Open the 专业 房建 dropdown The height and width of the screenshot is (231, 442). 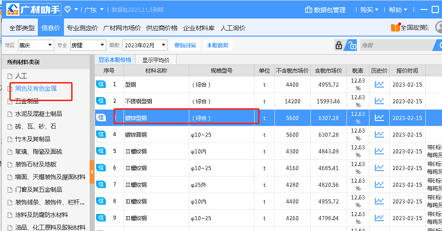(88, 45)
